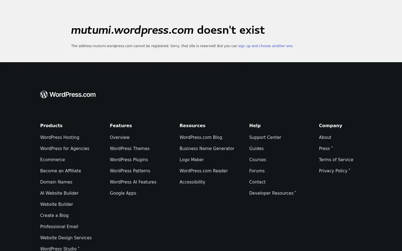
Task: Open the Privacy Policy link
Action: pyautogui.click(x=334, y=171)
